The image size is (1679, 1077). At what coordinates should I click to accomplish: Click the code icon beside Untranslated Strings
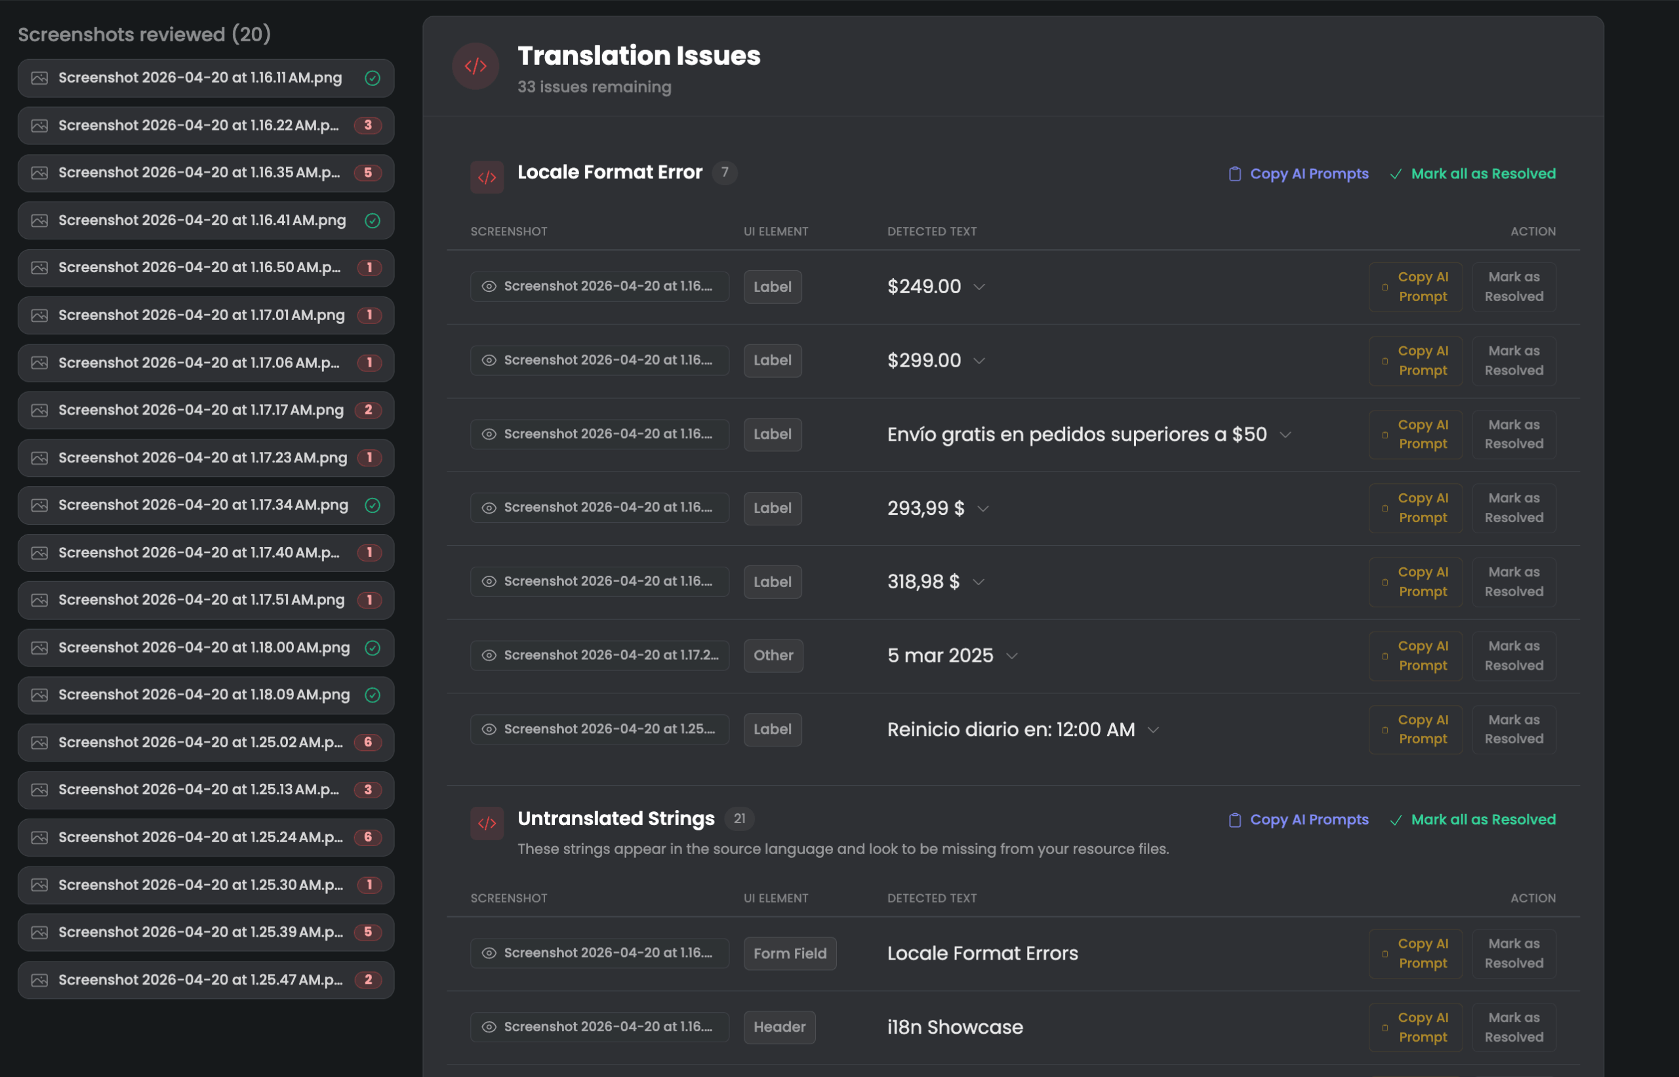487,823
